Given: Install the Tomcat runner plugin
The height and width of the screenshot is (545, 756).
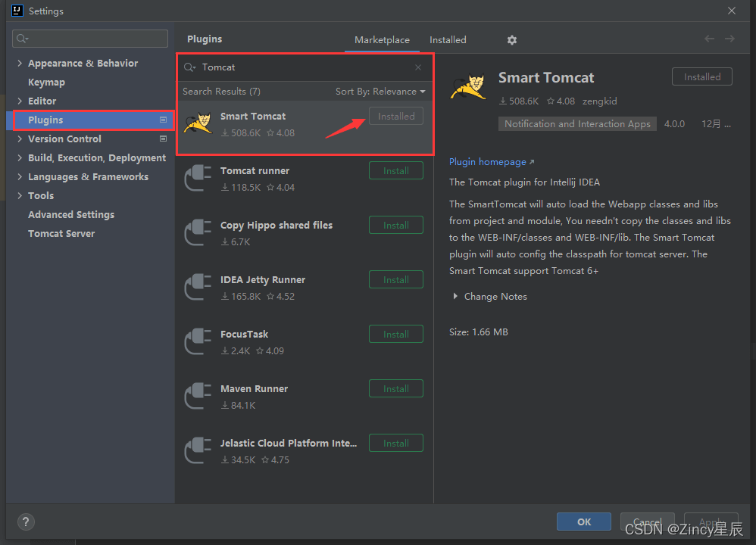Looking at the screenshot, I should (x=396, y=170).
